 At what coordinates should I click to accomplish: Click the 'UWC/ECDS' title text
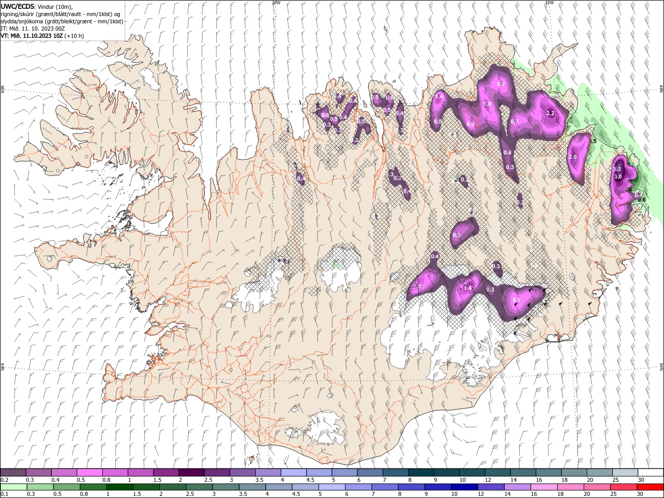click(x=18, y=6)
